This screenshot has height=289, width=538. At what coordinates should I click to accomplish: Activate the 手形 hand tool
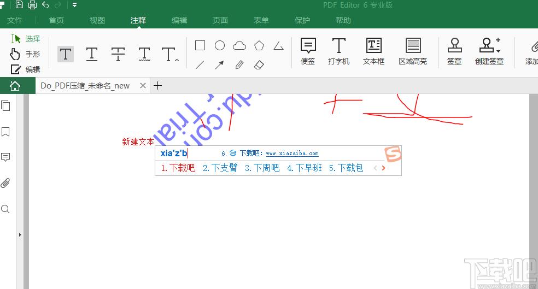click(25, 54)
